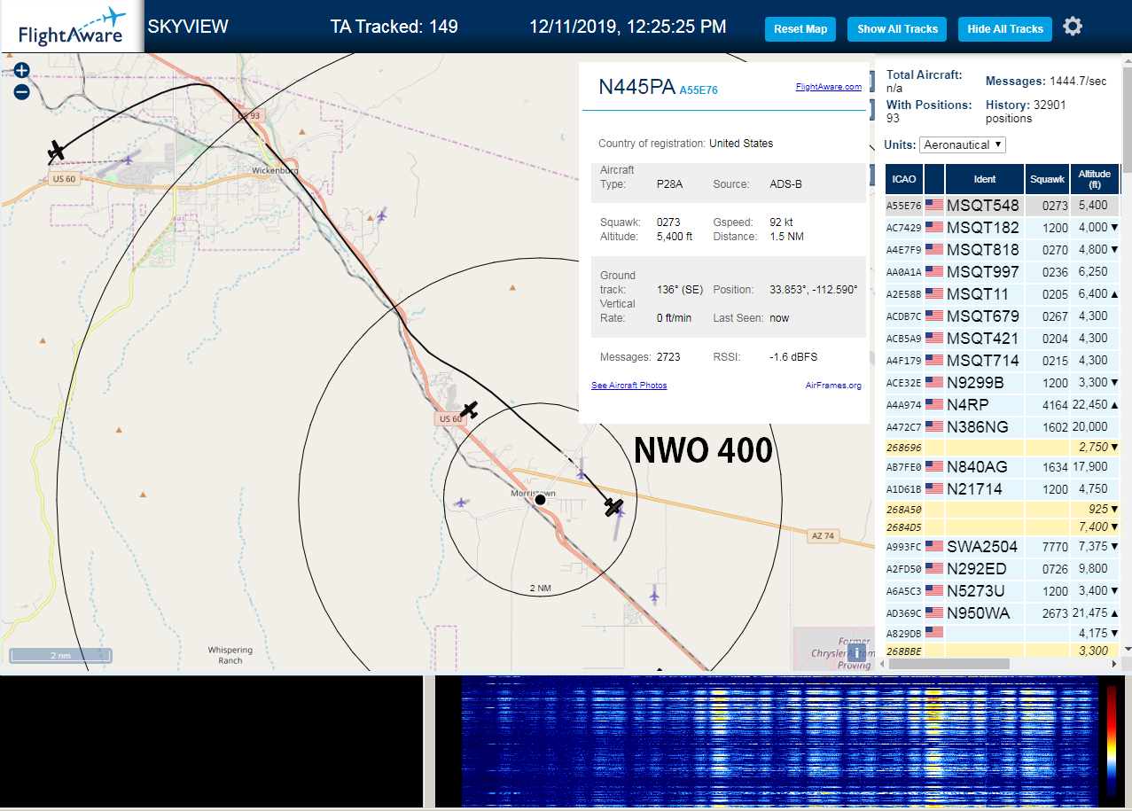1132x811 pixels.
Task: Open the FlightAware.com link in aircraft panel
Action: [829, 87]
